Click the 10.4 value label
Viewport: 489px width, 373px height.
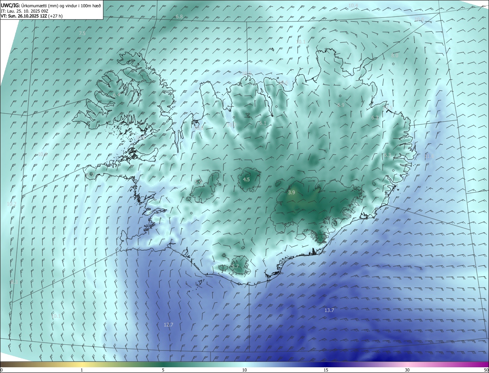353,5
